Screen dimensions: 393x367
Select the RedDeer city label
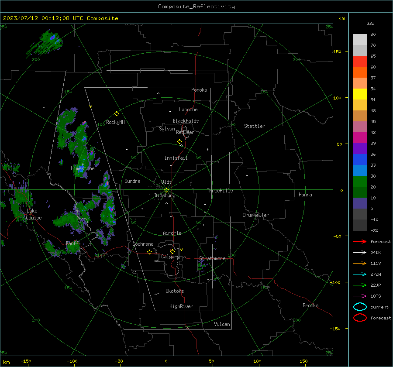tap(185, 132)
